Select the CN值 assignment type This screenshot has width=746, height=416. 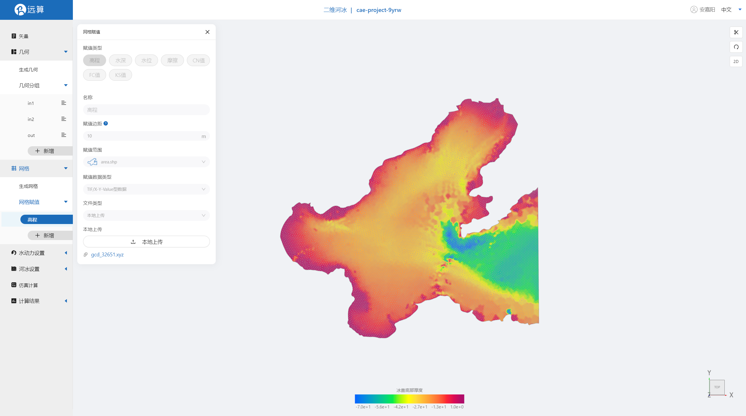[198, 60]
